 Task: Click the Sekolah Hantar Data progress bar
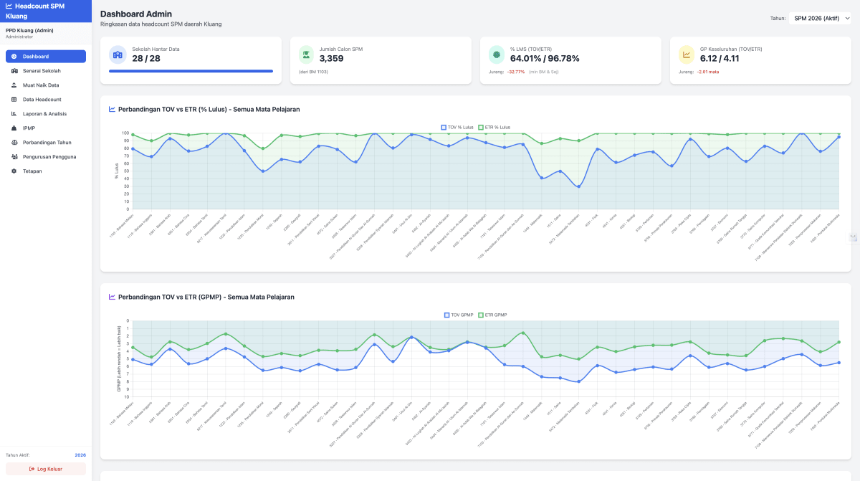pos(191,71)
